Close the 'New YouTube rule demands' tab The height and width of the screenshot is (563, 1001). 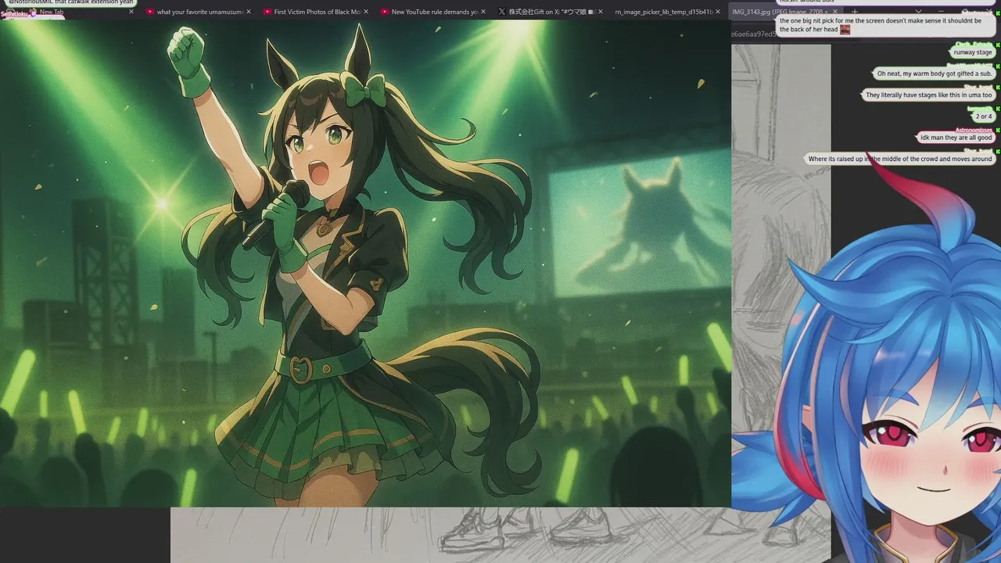[x=483, y=12]
